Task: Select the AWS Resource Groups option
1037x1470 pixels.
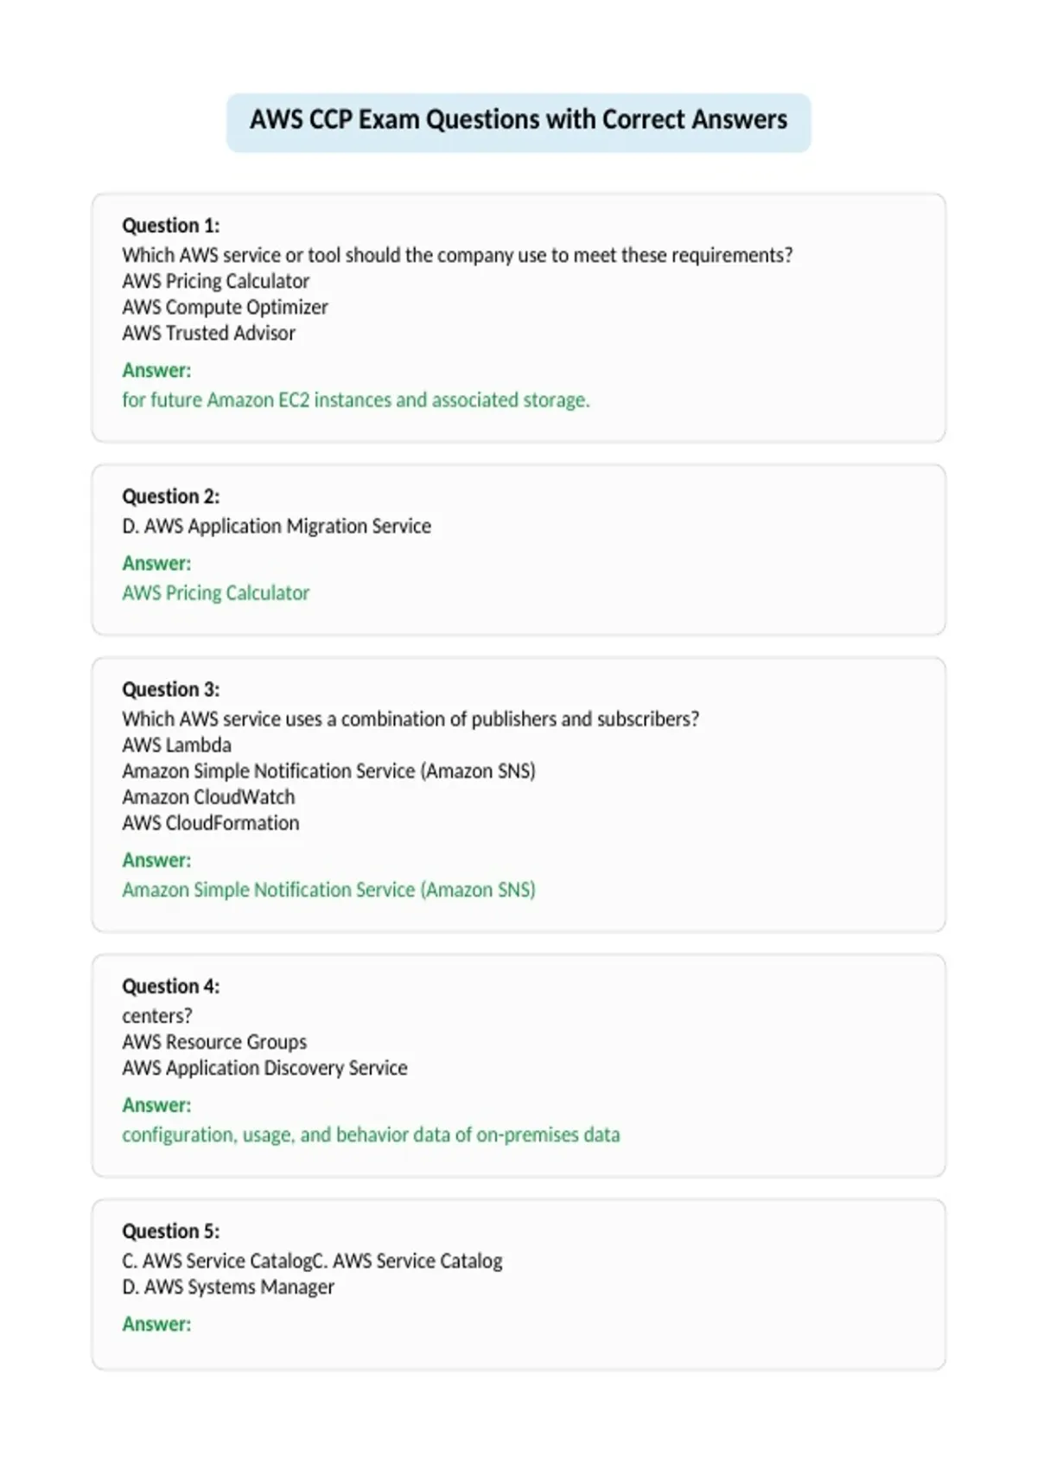Action: pyautogui.click(x=214, y=1042)
